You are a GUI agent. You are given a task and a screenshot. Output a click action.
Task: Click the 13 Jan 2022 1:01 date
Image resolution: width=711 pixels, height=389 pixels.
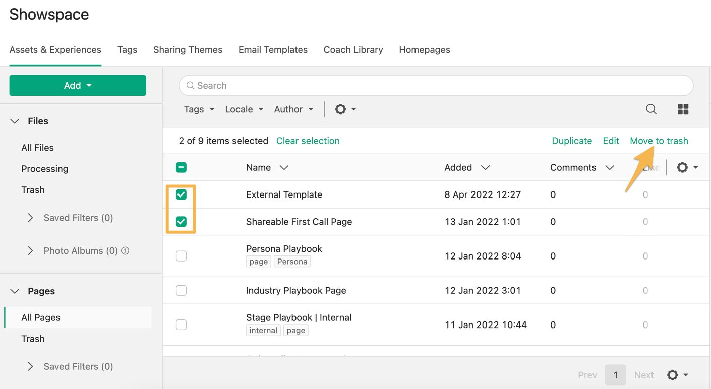(x=483, y=222)
